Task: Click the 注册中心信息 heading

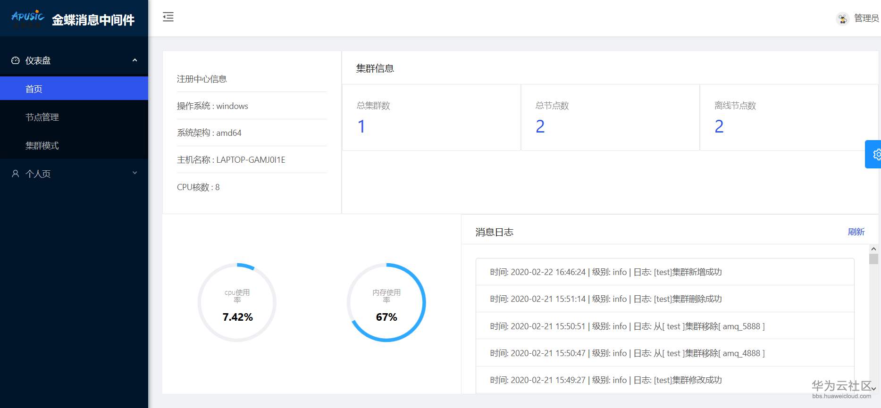Action: (202, 79)
